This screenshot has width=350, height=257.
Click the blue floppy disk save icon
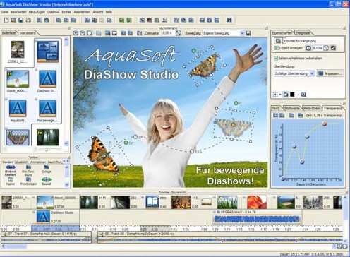coord(21,20)
